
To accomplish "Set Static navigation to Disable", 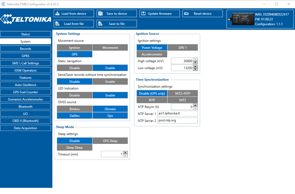I will tap(74, 68).
